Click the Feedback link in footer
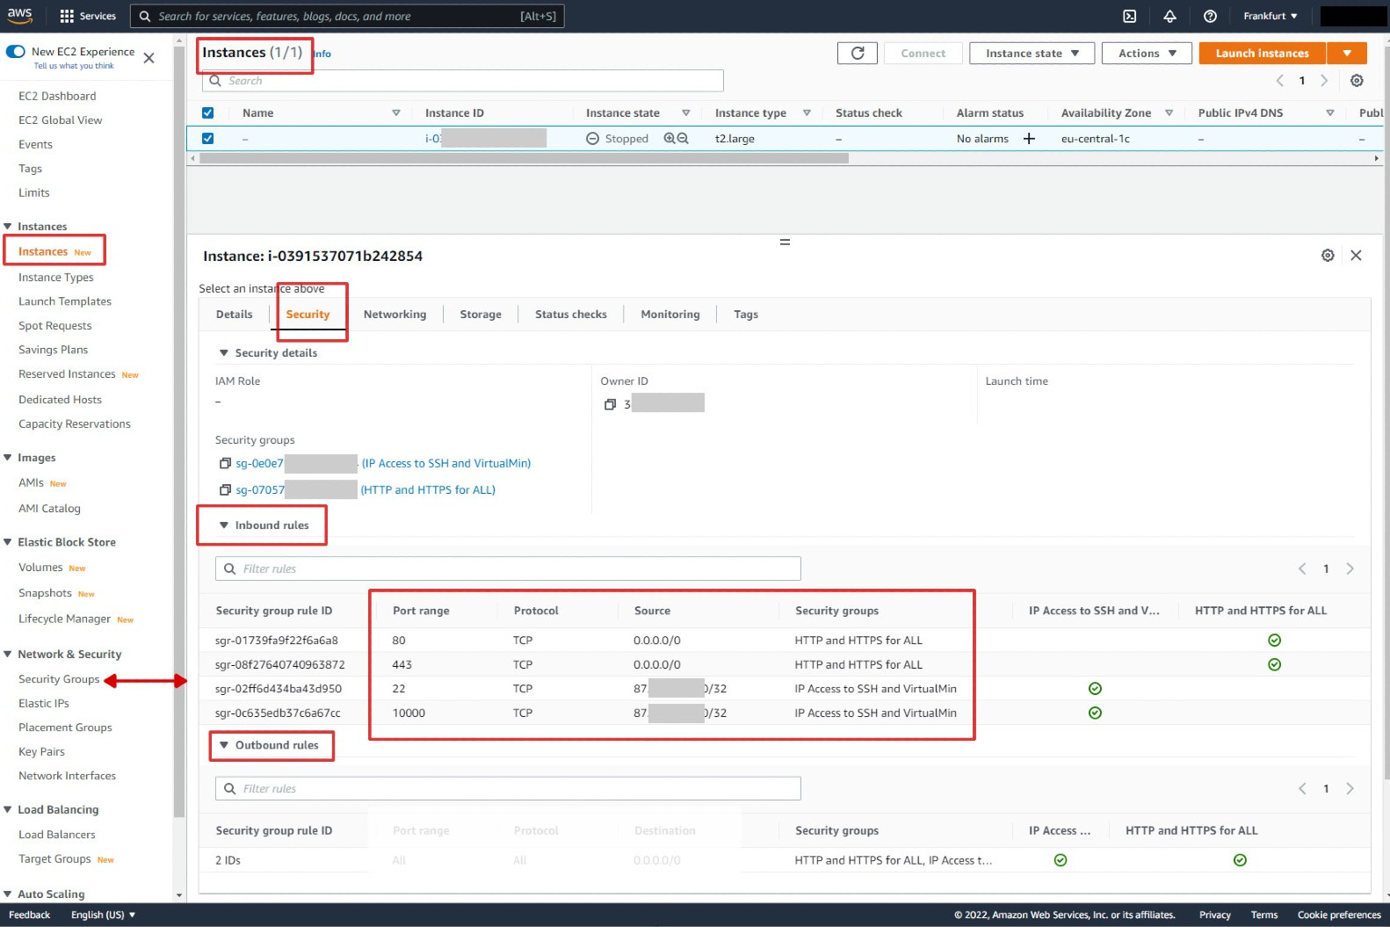 29,915
